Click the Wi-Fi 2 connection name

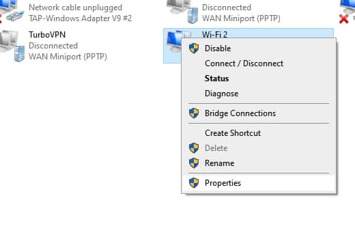(214, 34)
